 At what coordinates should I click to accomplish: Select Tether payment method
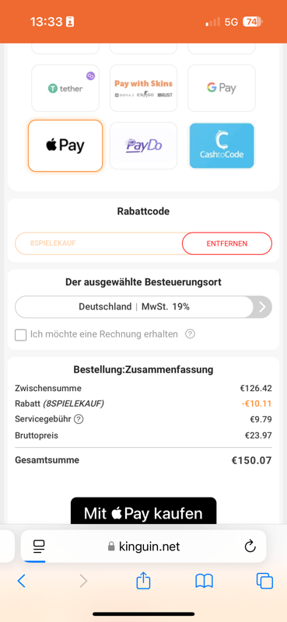(65, 89)
